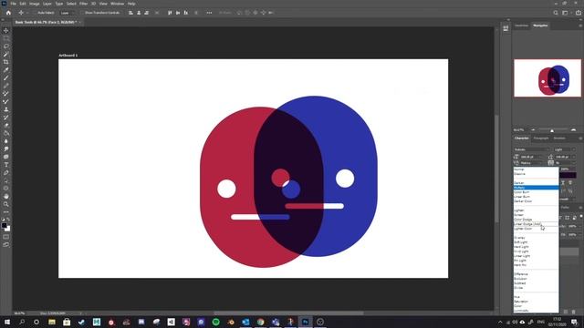Screen dimensions: 584x328
Task: Choose Linear Dodge (Add) blend mode
Action: tap(536, 224)
